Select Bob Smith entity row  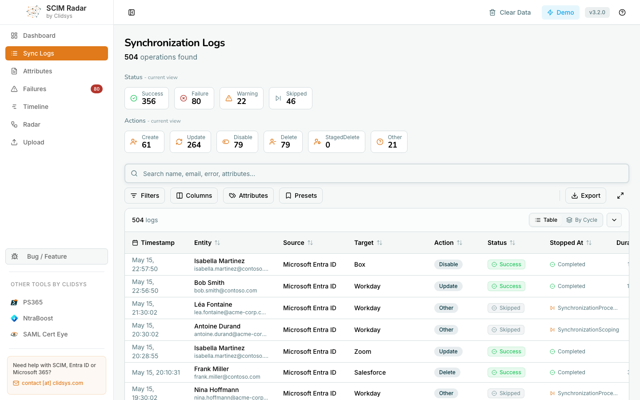[x=377, y=286]
